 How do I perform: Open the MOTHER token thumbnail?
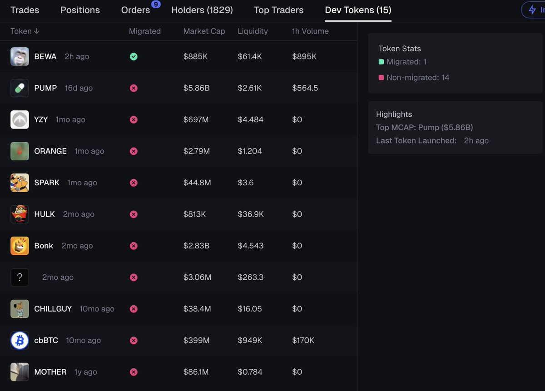pyautogui.click(x=20, y=372)
